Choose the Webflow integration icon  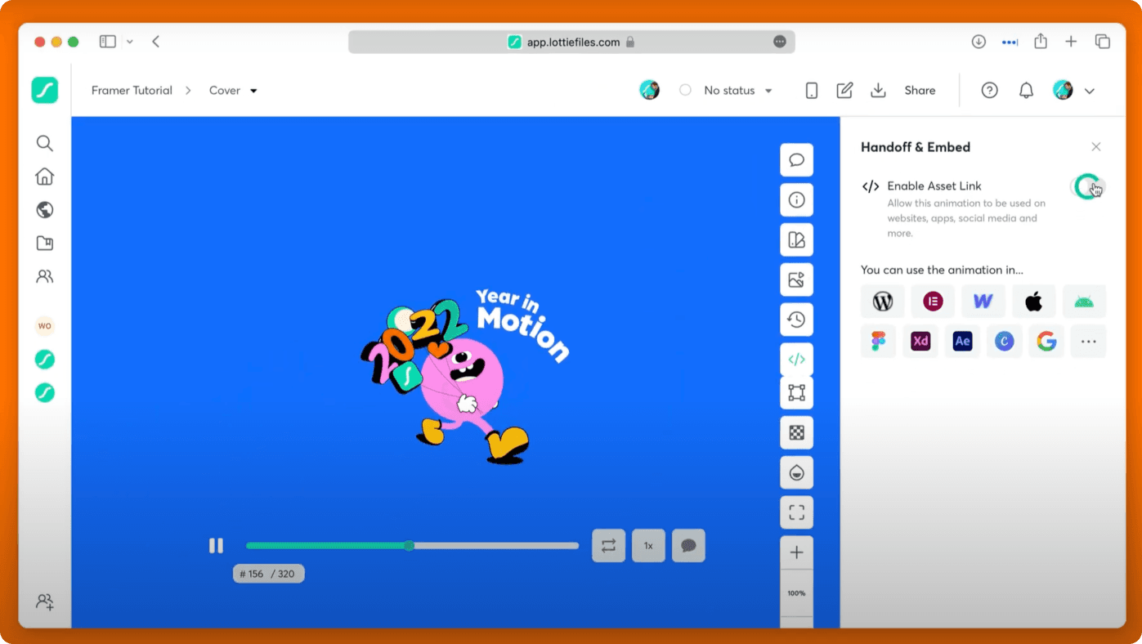pyautogui.click(x=983, y=302)
